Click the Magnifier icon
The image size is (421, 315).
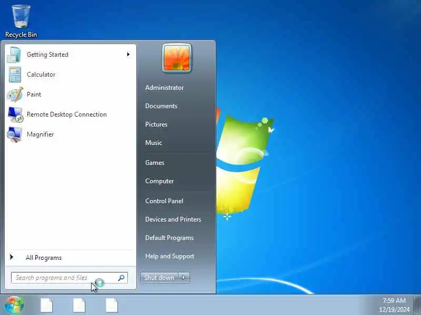coord(15,134)
